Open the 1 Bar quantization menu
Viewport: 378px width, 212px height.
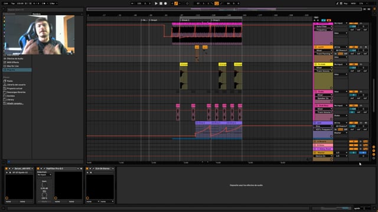tap(53, 4)
